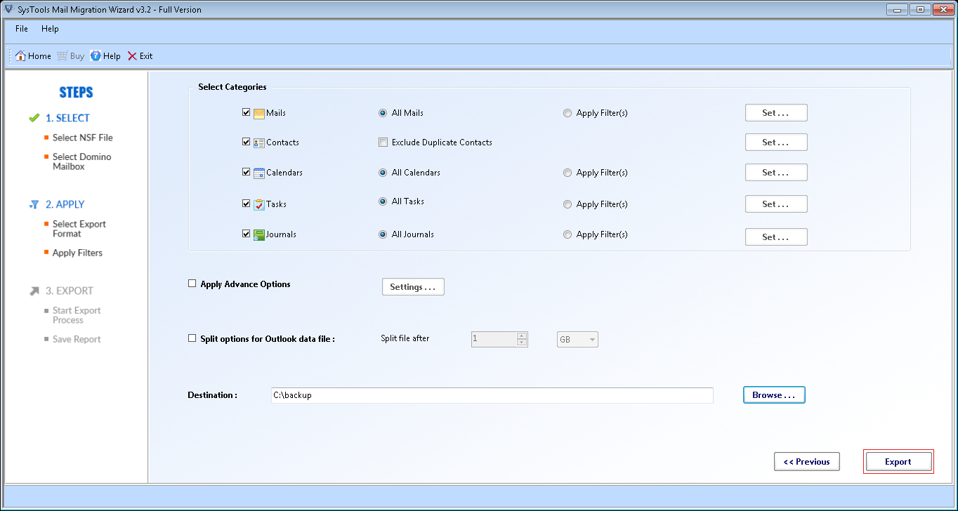This screenshot has height=511, width=958.
Task: Click Set button for Mails
Action: coord(776,113)
